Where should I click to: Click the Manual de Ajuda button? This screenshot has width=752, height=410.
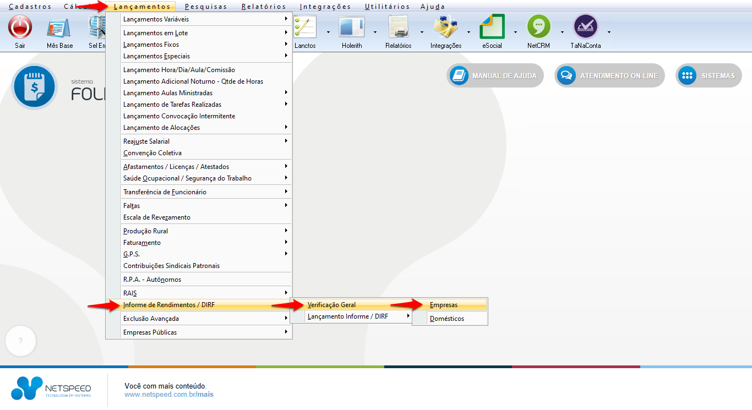(495, 76)
